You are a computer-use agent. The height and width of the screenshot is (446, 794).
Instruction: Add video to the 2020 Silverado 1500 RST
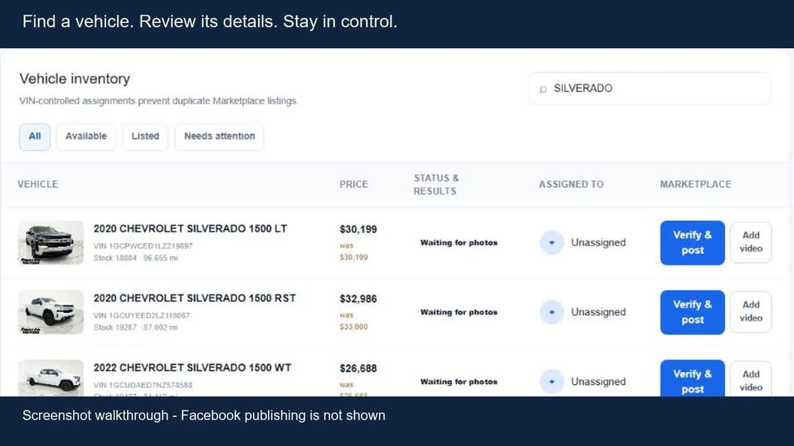click(751, 312)
